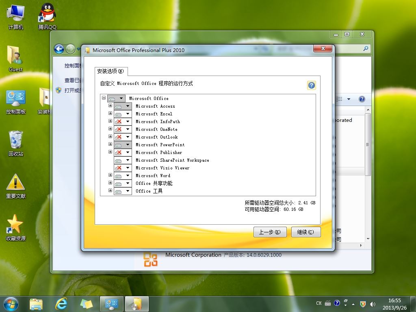
Task: Switch to Control Panel taskbar button
Action: pos(111,304)
